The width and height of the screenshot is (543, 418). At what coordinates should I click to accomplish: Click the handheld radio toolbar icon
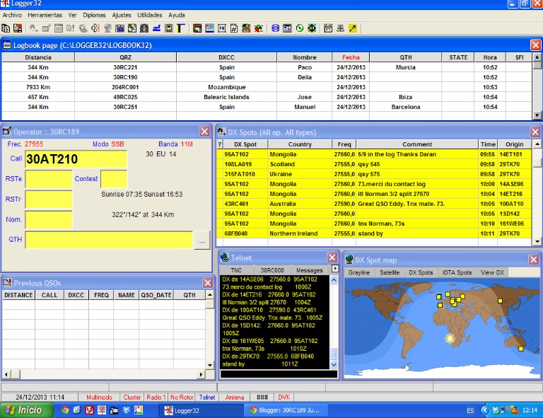(169, 28)
